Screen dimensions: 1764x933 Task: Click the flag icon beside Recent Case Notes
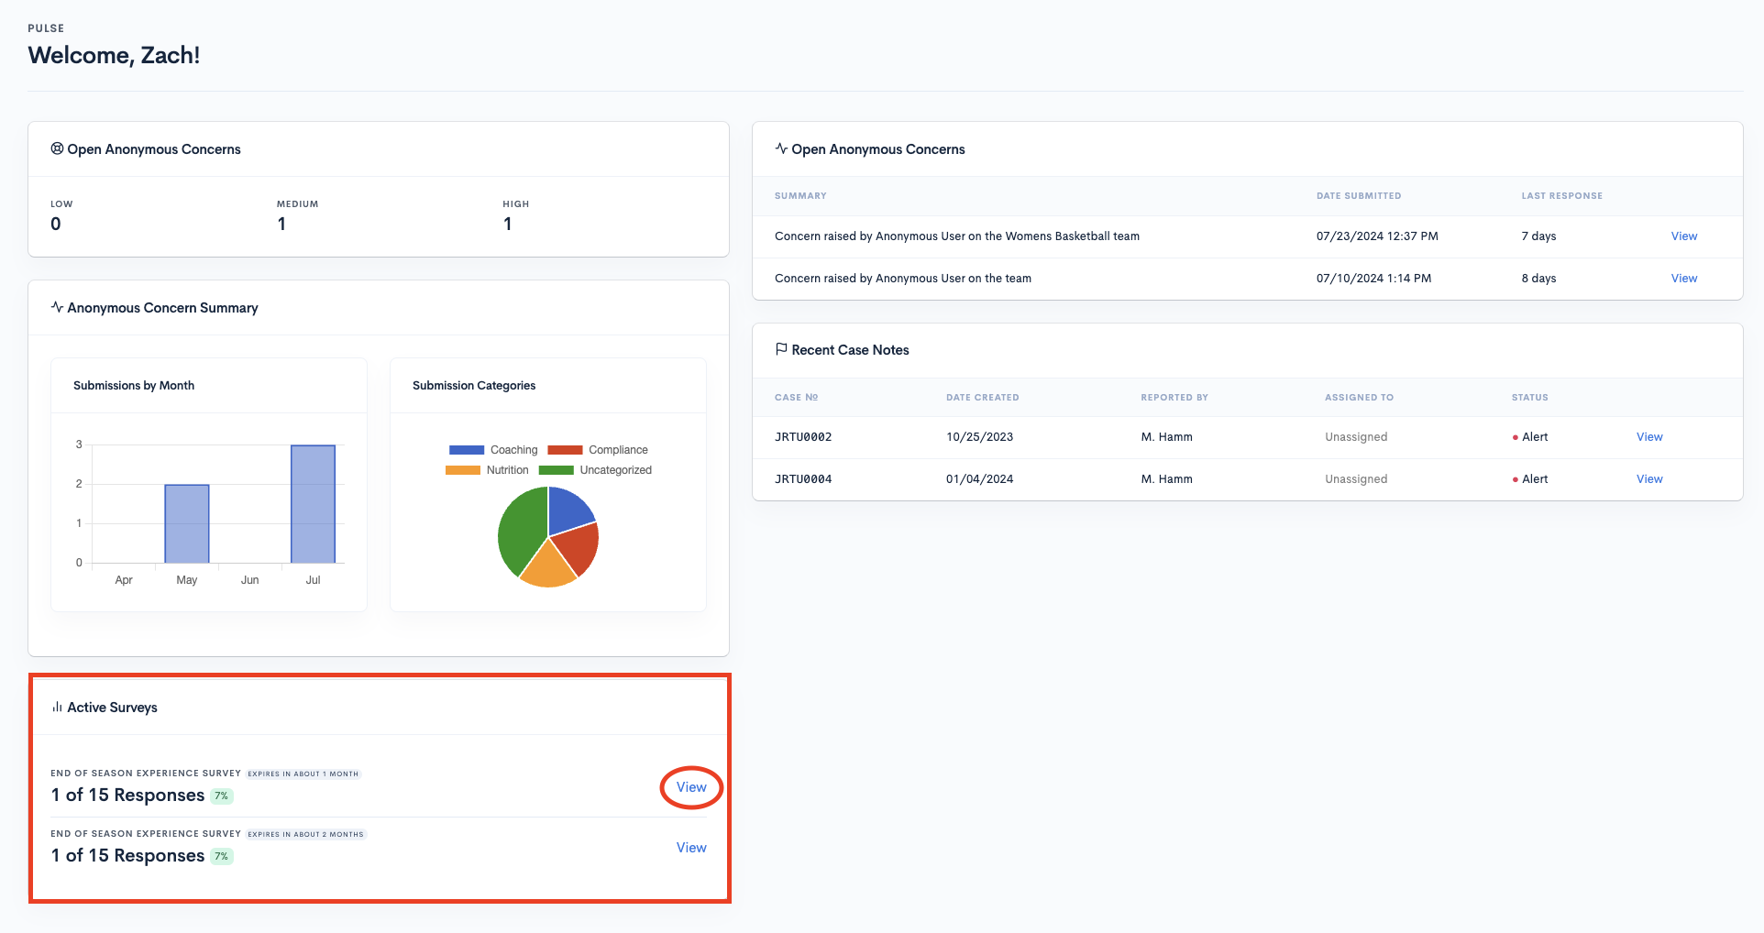[781, 349]
